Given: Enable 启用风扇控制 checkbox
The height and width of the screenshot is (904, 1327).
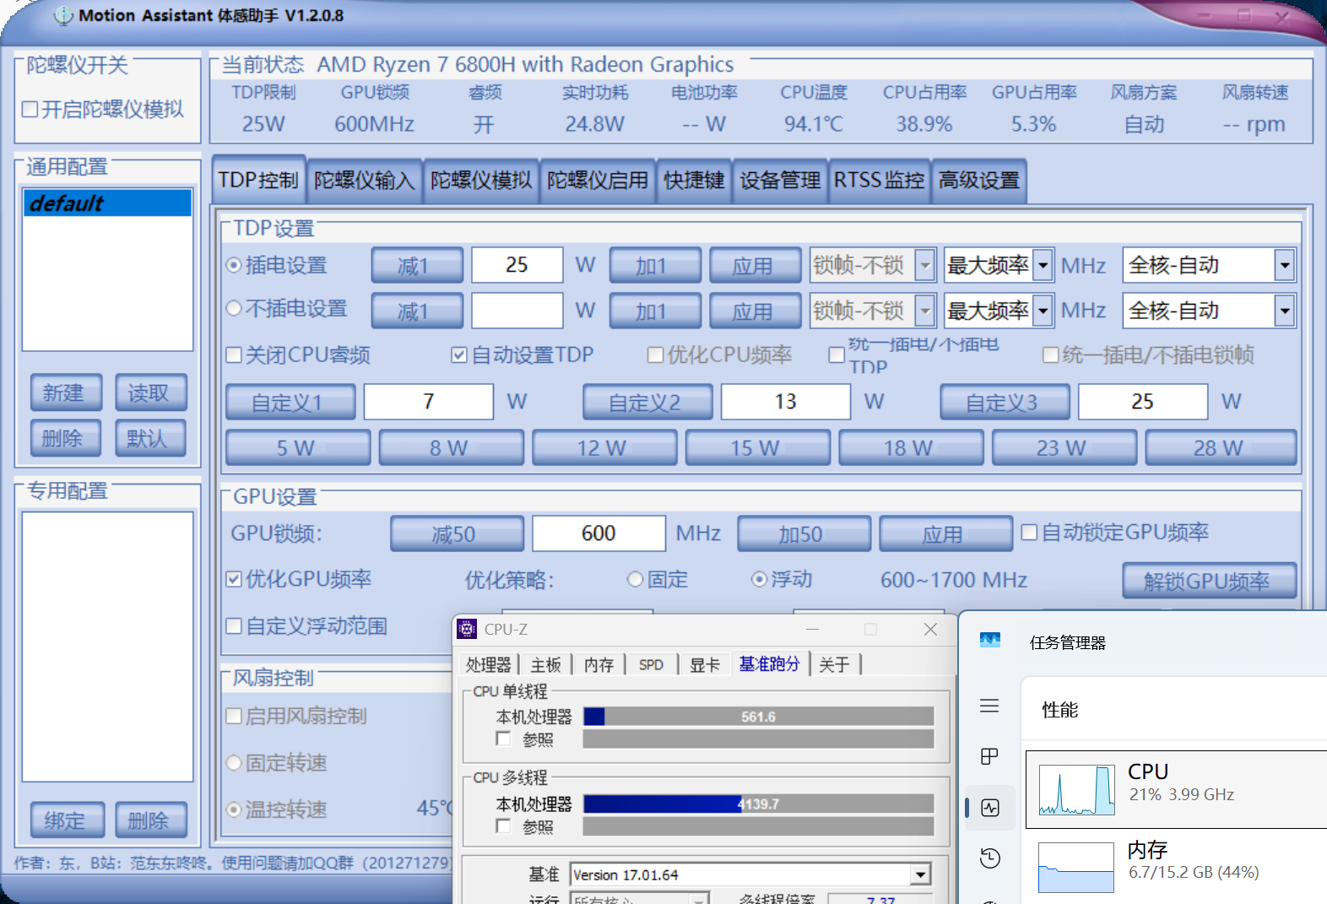Looking at the screenshot, I should coord(234,716).
